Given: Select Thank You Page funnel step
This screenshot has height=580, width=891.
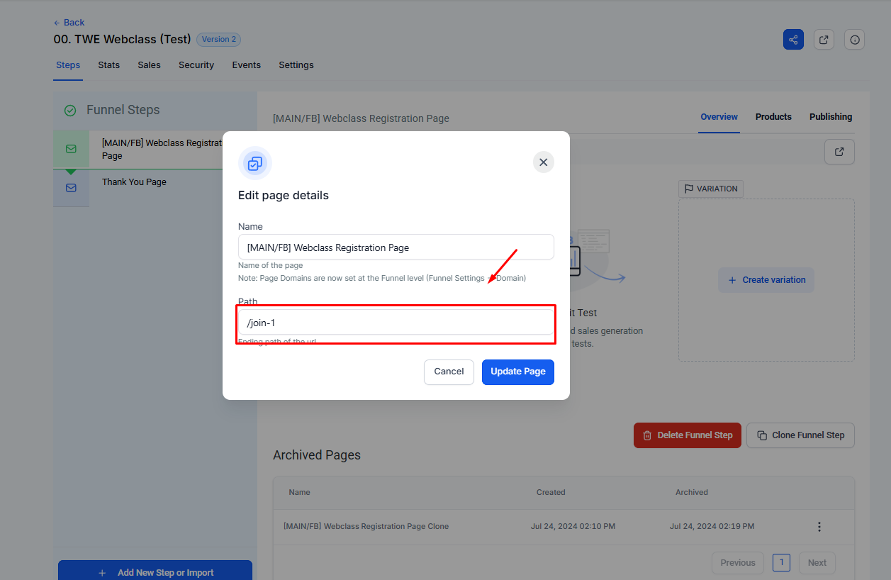Looking at the screenshot, I should (134, 182).
